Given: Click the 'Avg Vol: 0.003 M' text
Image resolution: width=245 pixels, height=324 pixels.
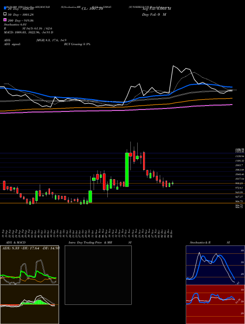Looking at the screenshot, I should pyautogui.click(x=156, y=9).
